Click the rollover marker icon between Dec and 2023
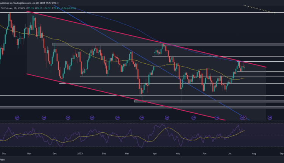The width and height of the screenshot is (284, 163). click(x=68, y=118)
